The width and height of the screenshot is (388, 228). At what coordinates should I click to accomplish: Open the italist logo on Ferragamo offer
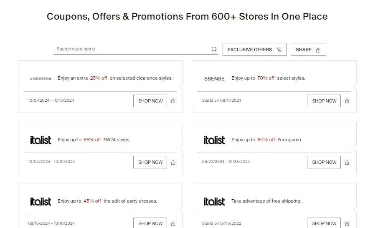click(x=214, y=140)
